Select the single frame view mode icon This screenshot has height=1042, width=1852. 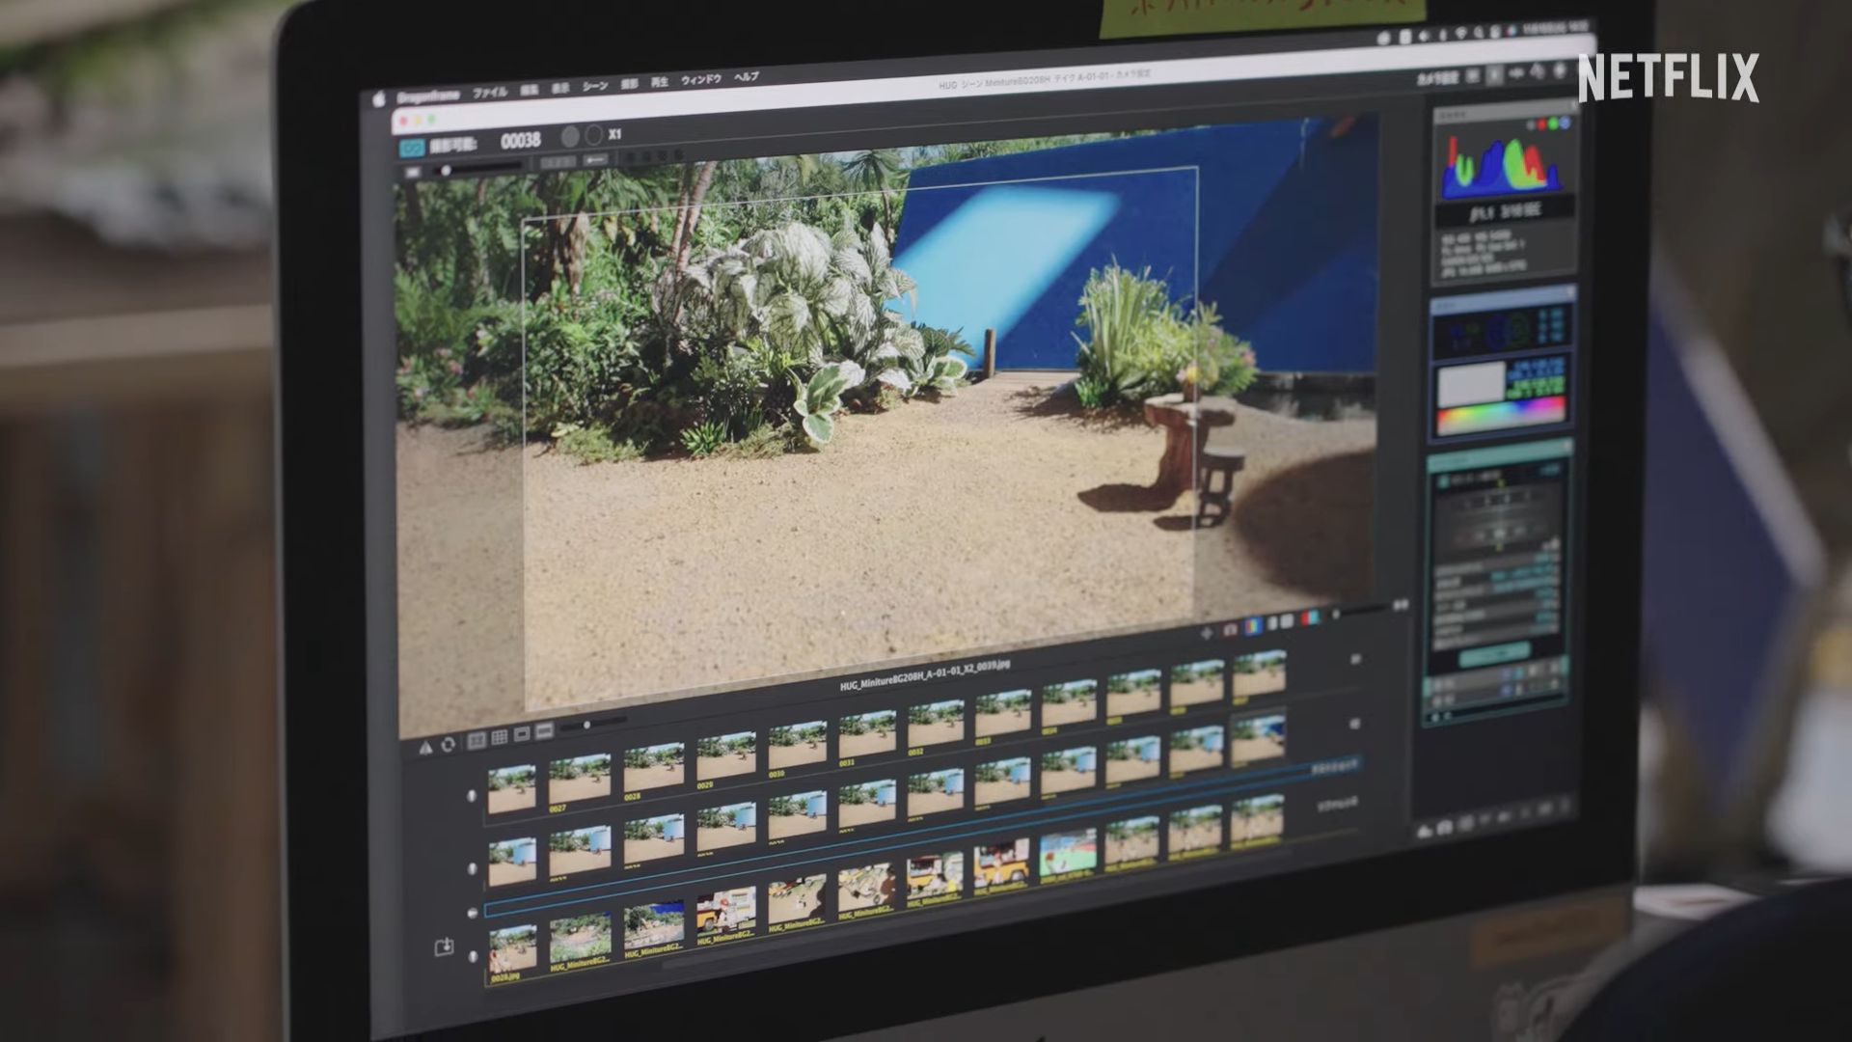pos(522,735)
